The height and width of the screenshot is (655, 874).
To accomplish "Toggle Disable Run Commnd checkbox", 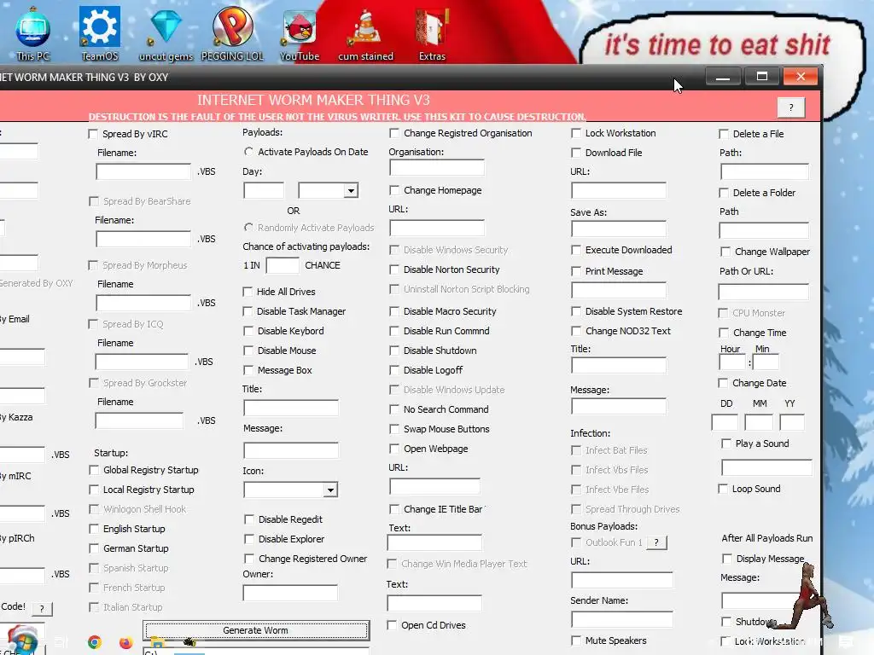I will click(394, 331).
